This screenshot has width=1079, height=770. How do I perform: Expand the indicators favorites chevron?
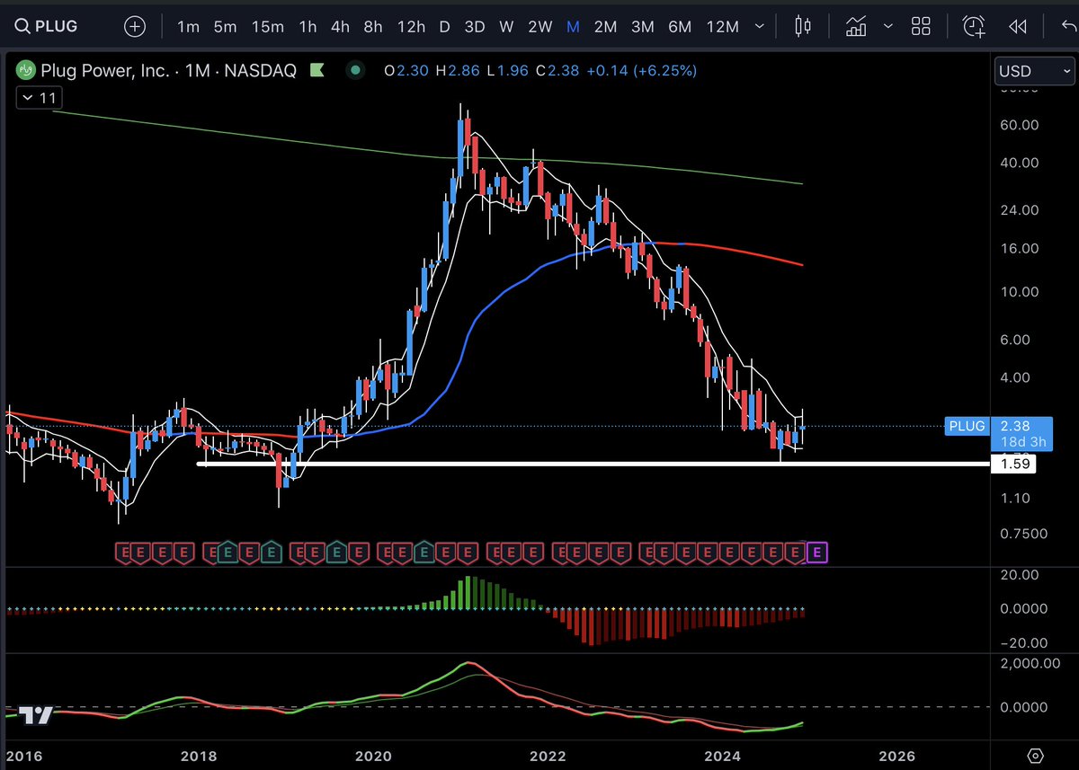pyautogui.click(x=887, y=26)
